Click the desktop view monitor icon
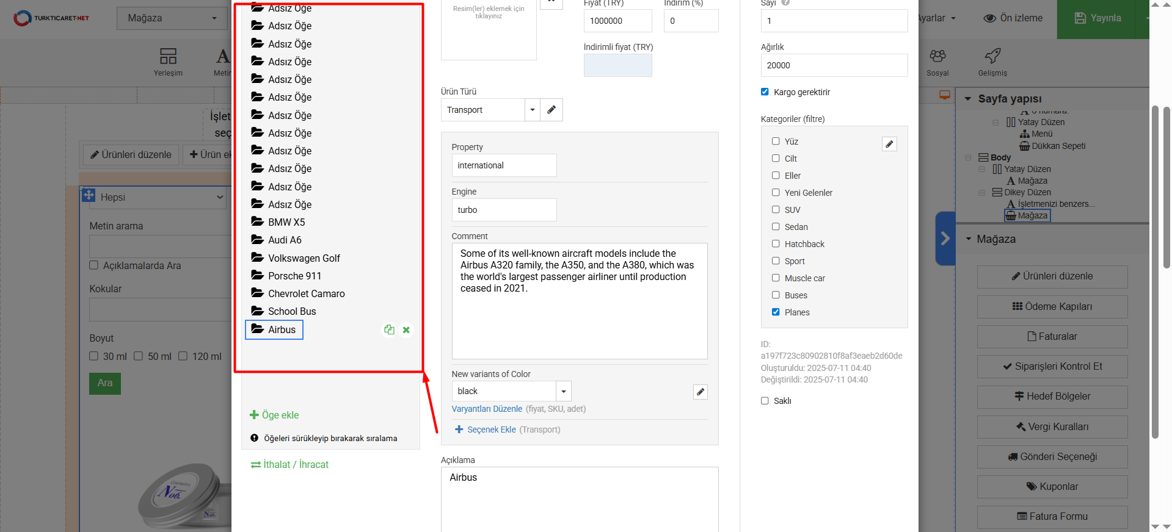 945,95
